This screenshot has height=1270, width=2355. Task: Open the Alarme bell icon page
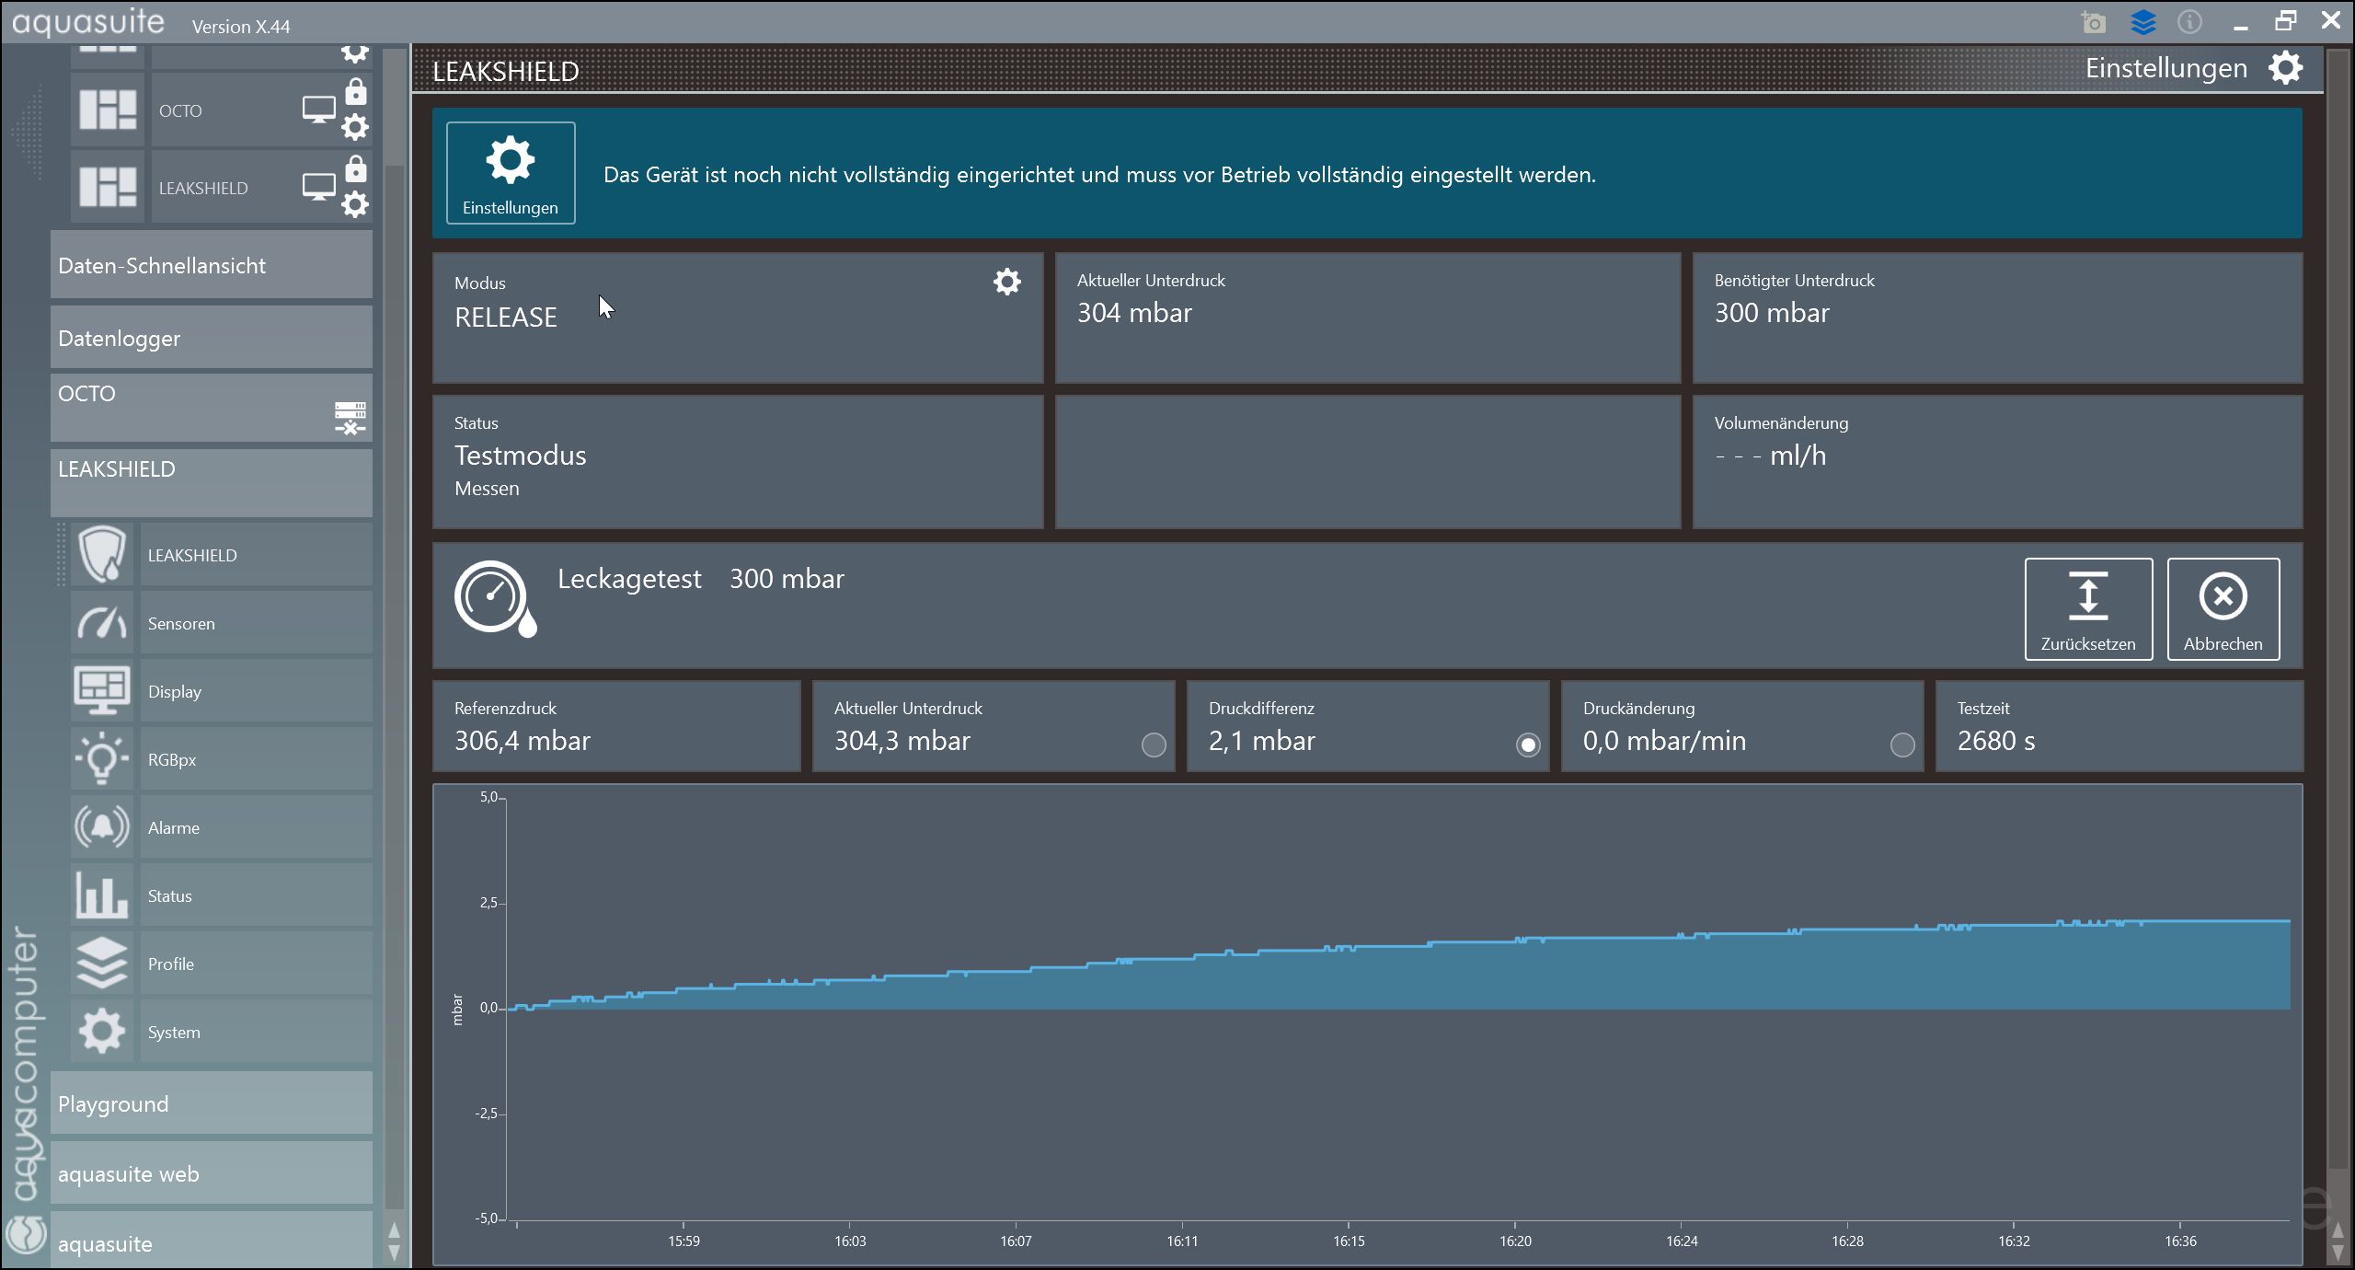pyautogui.click(x=102, y=827)
